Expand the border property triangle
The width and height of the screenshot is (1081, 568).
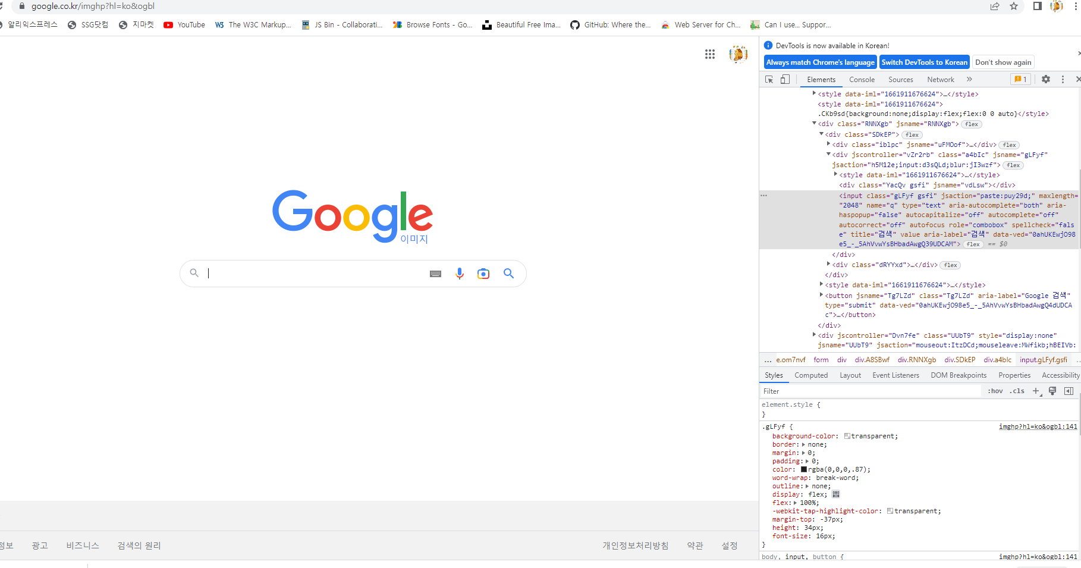(x=803, y=444)
